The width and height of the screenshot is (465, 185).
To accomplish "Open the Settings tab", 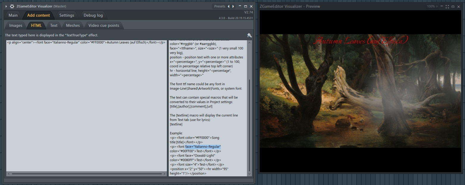I will [67, 15].
